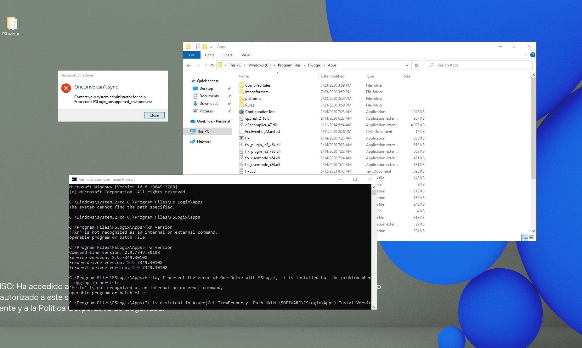Image resolution: width=582 pixels, height=348 pixels.
Task: Click the New Folder icon in title bar
Action: [x=205, y=47]
